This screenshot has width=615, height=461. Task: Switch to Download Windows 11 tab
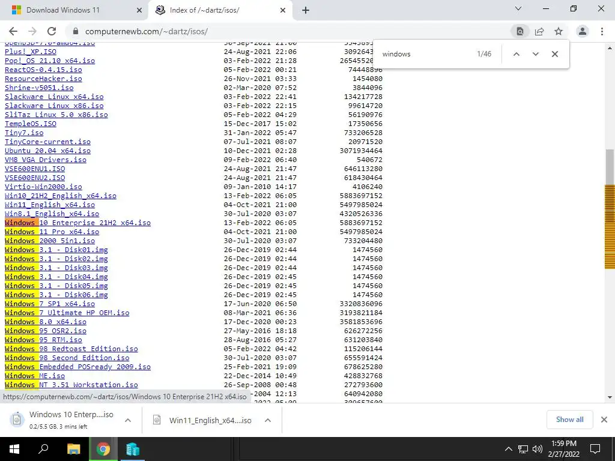point(74,11)
